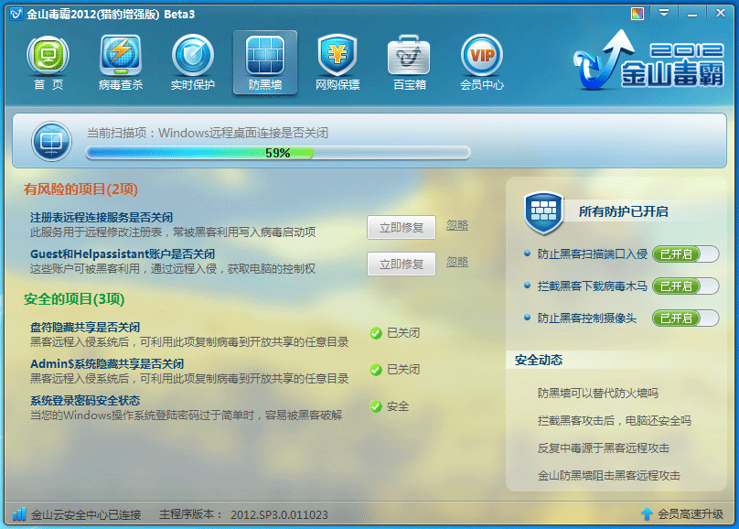Click the cloud connection signal bars icon
The height and width of the screenshot is (529, 739).
[x=19, y=514]
